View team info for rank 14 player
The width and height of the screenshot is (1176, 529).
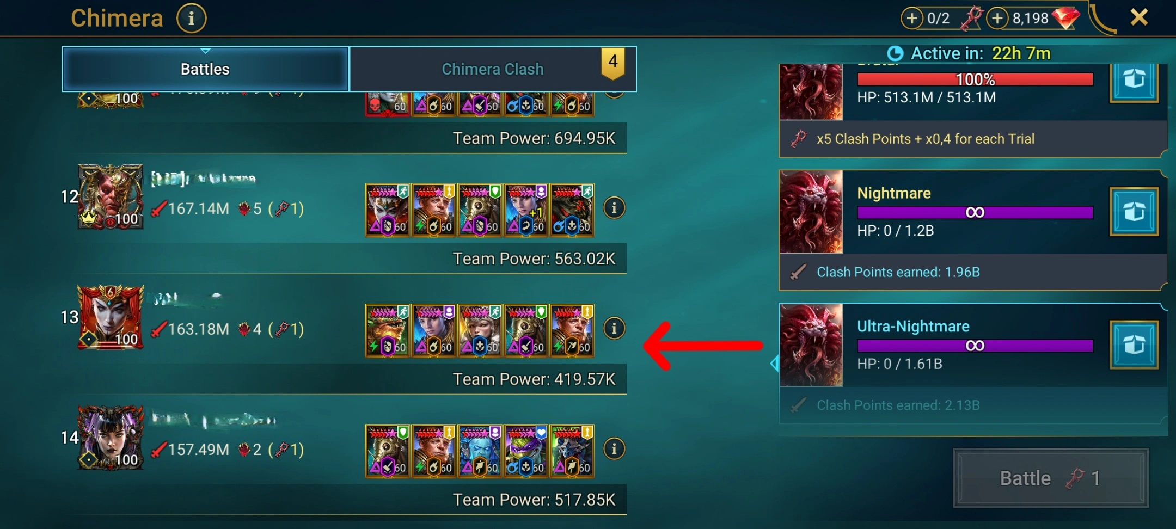click(x=614, y=449)
